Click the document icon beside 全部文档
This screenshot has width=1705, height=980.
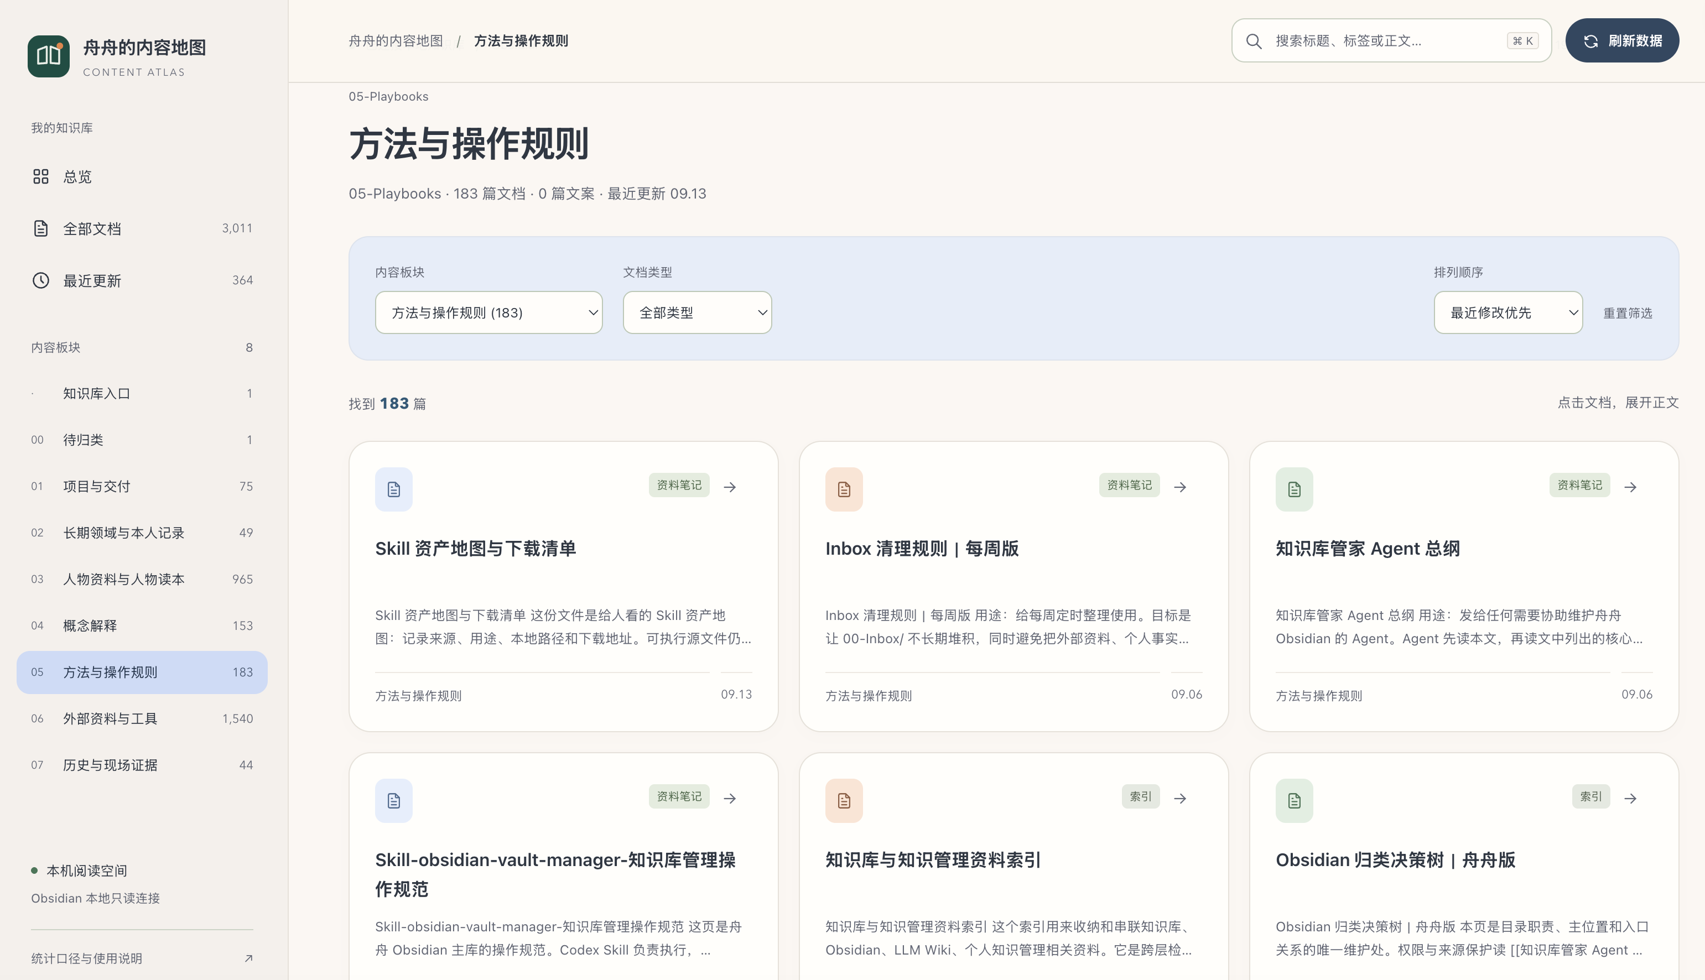[41, 228]
